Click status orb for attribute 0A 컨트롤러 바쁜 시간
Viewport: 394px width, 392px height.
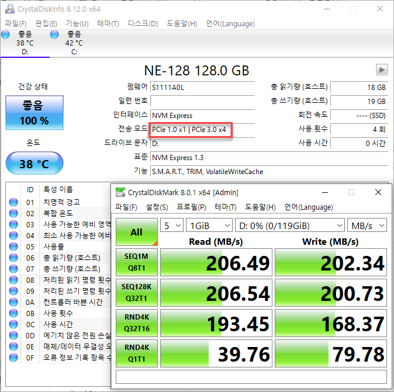click(x=13, y=302)
